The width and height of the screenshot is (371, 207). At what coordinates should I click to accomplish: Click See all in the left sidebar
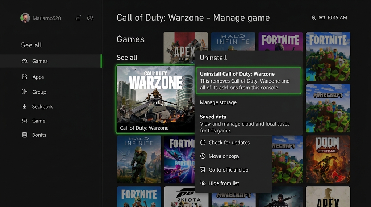[32, 45]
